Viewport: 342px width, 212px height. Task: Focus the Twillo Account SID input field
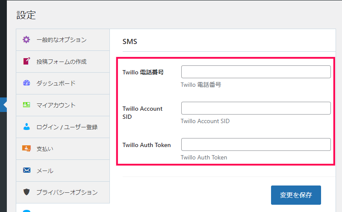[x=256, y=108]
